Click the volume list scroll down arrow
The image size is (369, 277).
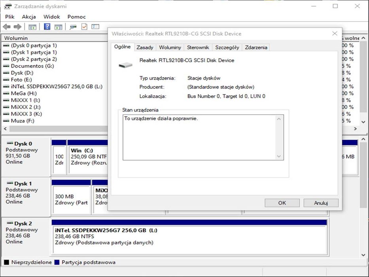tap(363, 122)
